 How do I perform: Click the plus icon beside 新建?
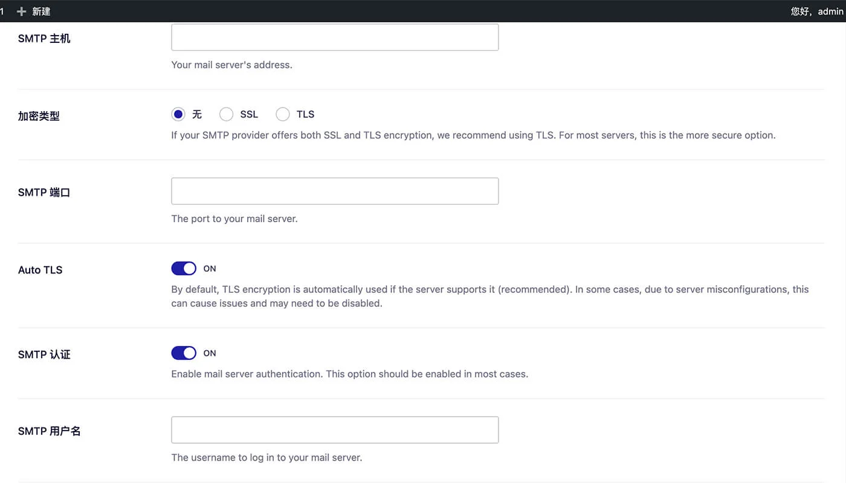[22, 11]
